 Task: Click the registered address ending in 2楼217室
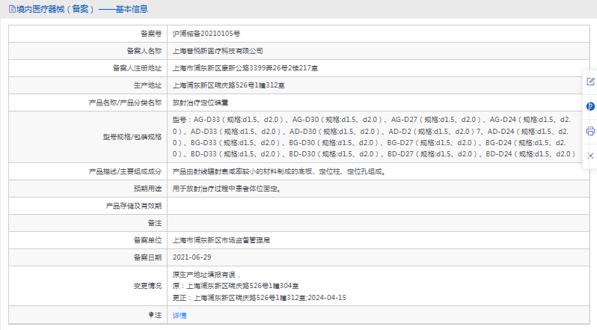pyautogui.click(x=245, y=68)
